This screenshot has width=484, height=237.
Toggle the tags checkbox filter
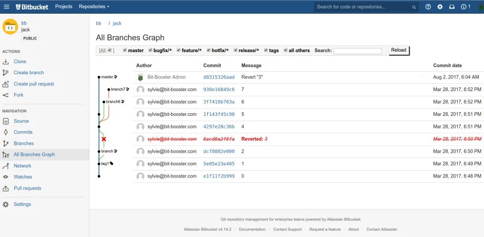click(x=266, y=51)
